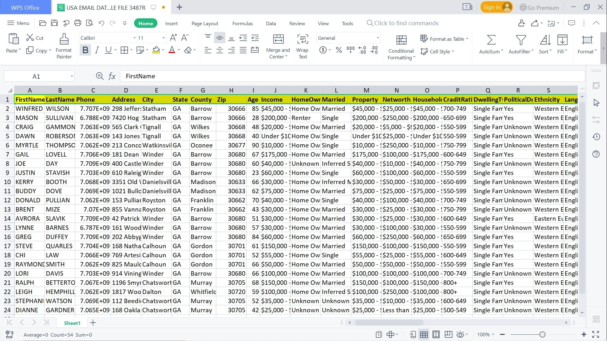The image size is (607, 341).
Task: Click the percent style icon
Action: [x=339, y=50]
